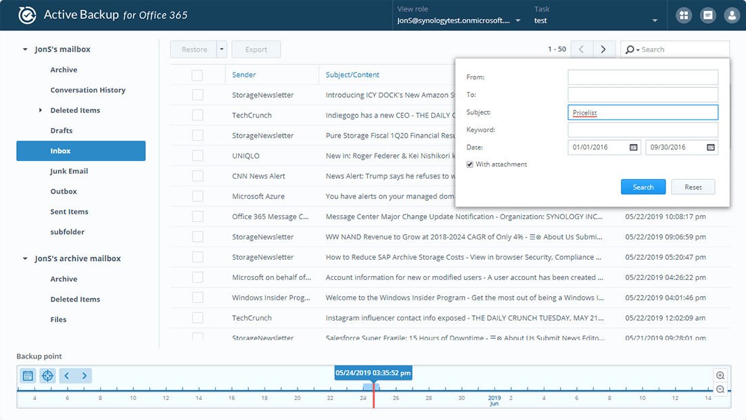Go to the next page of emails

(603, 49)
